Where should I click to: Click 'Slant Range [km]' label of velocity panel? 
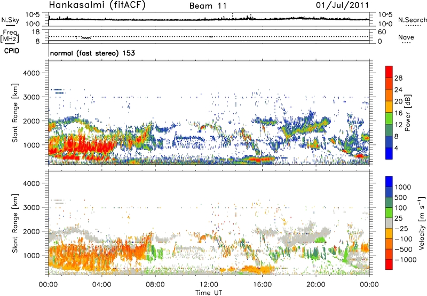coord(15,223)
